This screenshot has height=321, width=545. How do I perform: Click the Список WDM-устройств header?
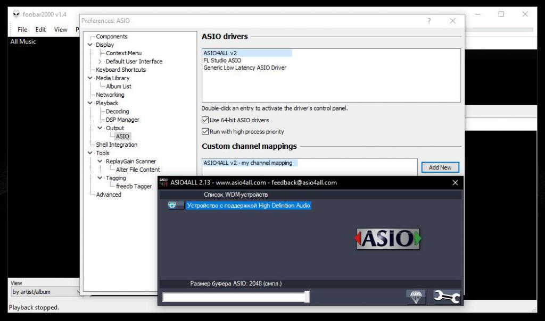pyautogui.click(x=236, y=195)
